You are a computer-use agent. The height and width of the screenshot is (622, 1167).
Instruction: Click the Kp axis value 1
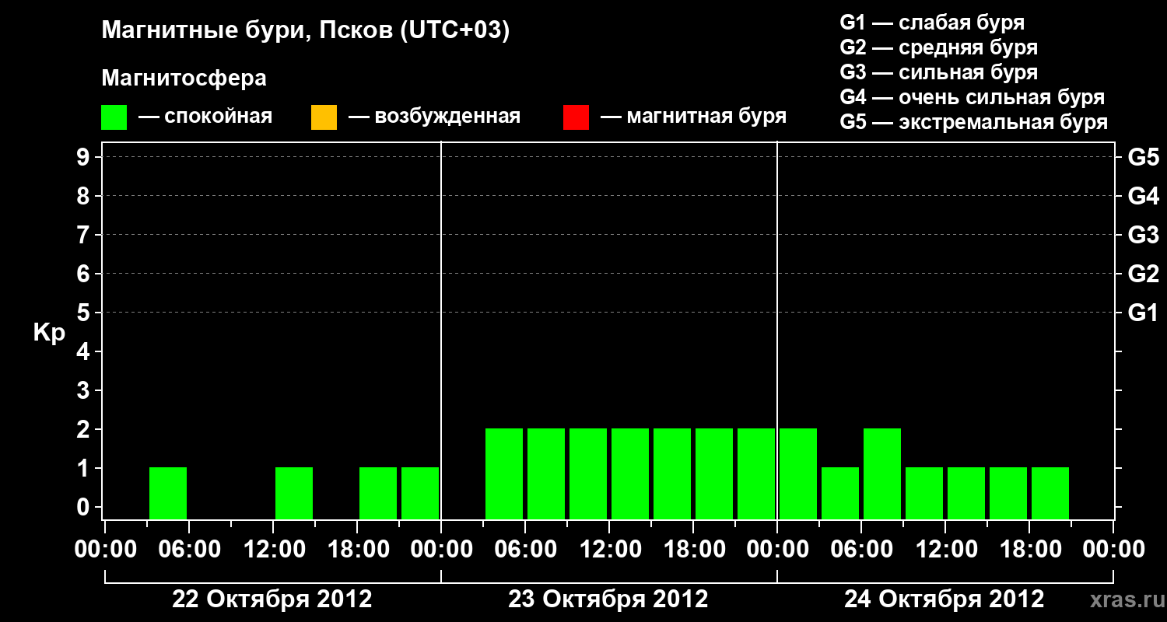[85, 468]
